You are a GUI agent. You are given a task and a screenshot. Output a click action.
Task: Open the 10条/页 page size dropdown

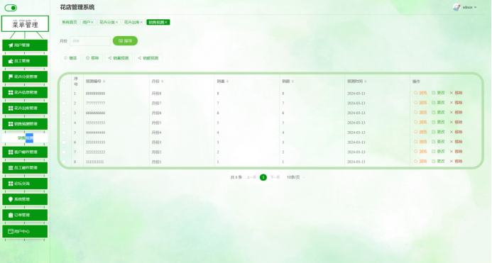point(295,177)
